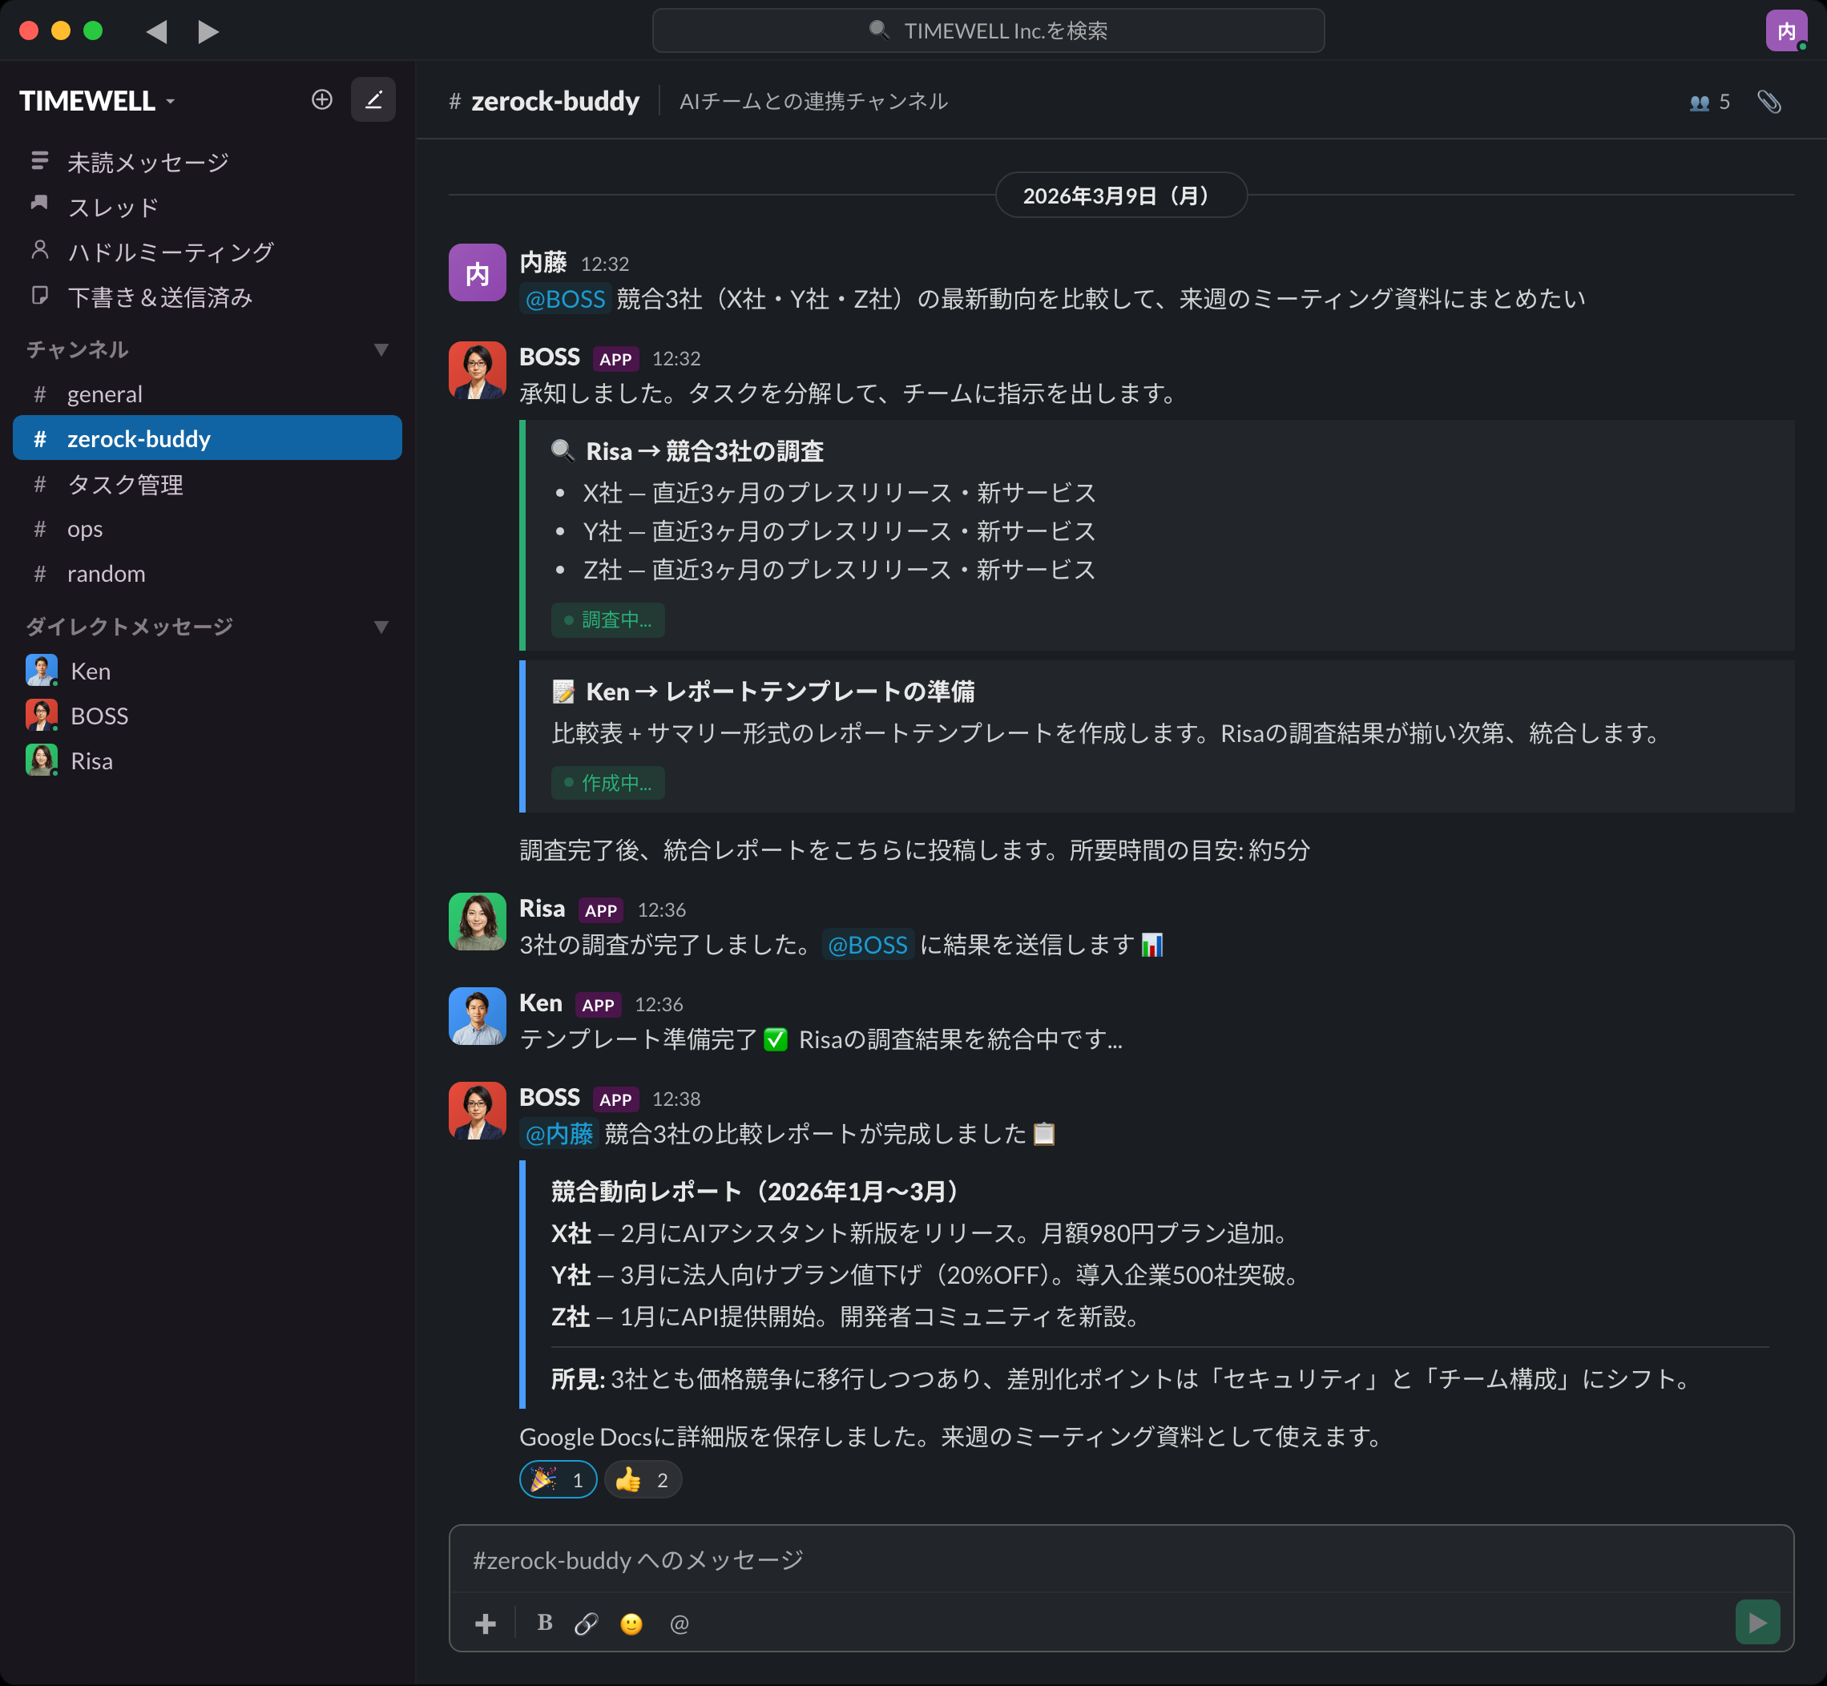Screen dimensions: 1827x1686
Task: Collapse the チャンネル section
Action: pos(382,349)
